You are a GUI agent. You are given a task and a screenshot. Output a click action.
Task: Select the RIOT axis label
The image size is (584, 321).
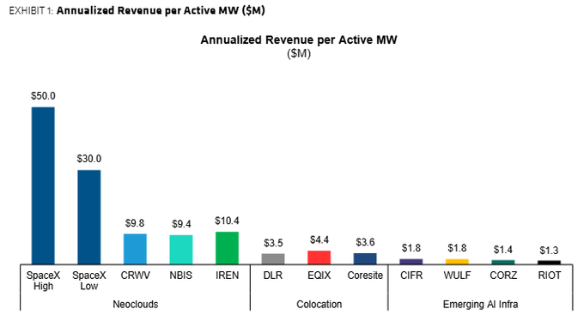(550, 276)
